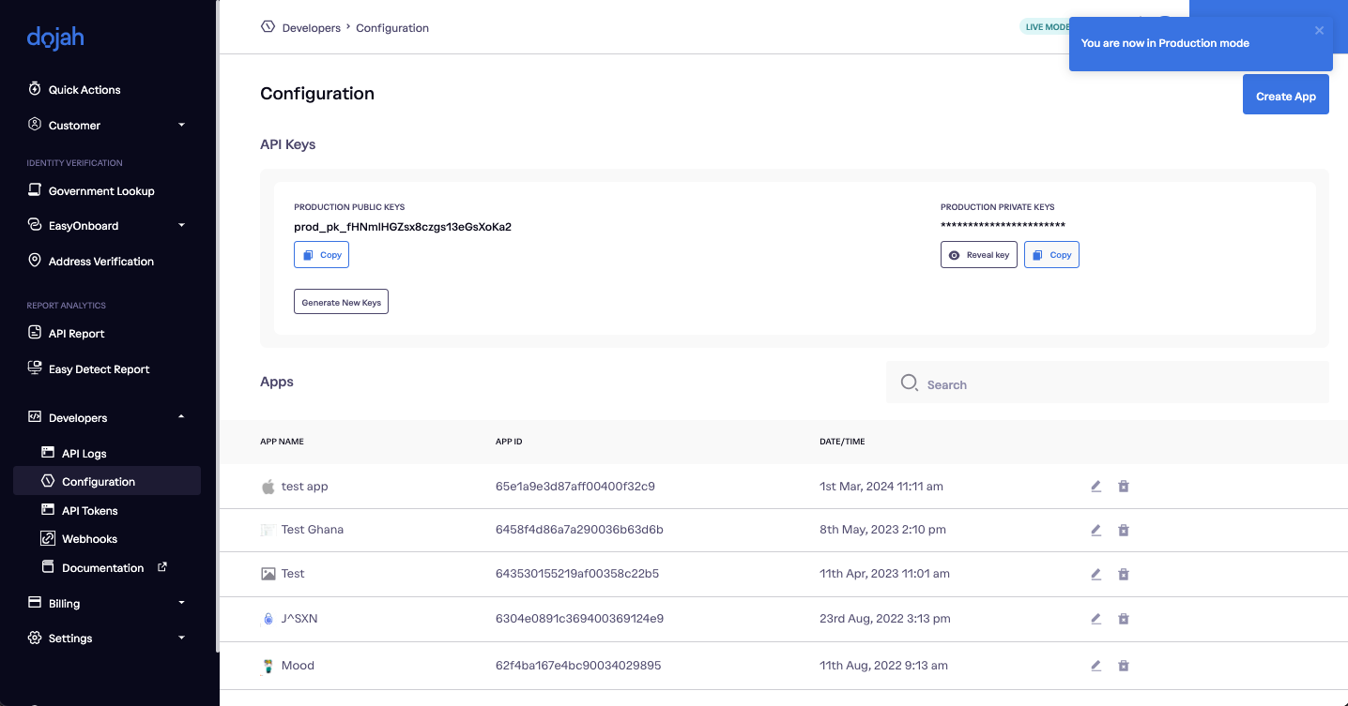This screenshot has width=1348, height=706.
Task: Click the Easy Detect Report icon
Action: 35,368
